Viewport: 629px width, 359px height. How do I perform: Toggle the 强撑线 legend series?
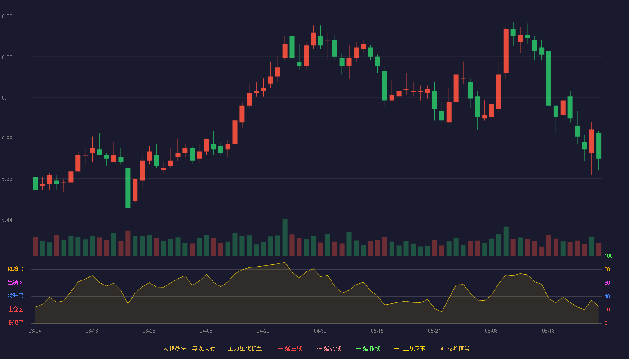(368, 348)
